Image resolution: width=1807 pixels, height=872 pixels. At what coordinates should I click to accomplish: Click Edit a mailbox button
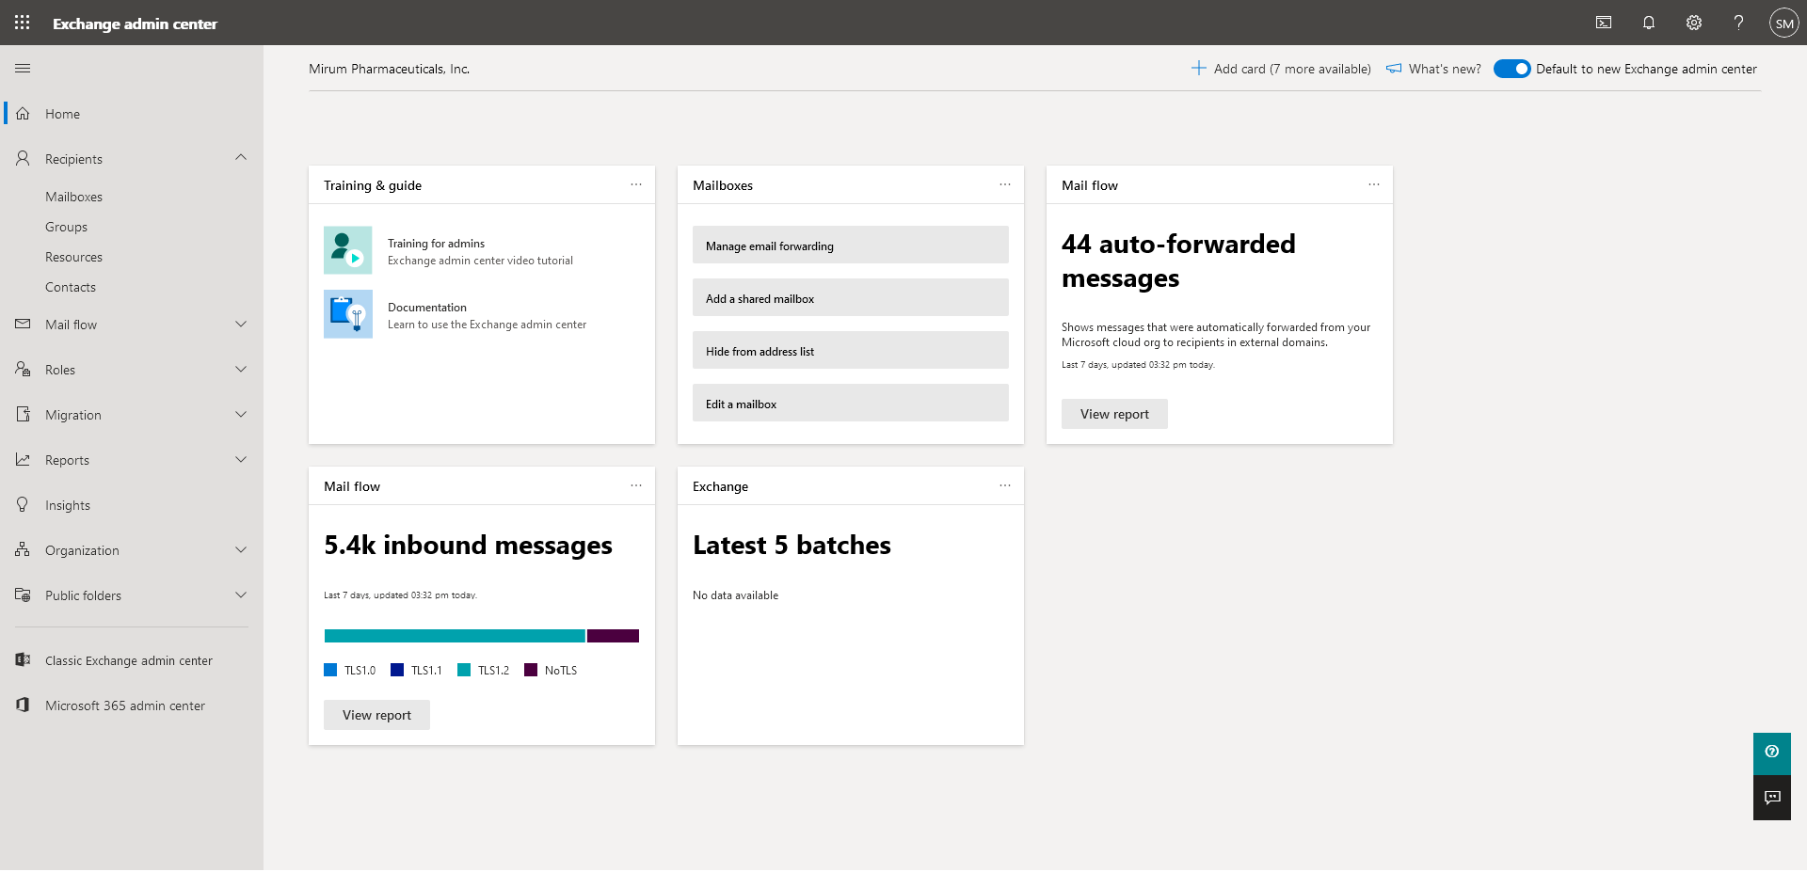pos(851,404)
